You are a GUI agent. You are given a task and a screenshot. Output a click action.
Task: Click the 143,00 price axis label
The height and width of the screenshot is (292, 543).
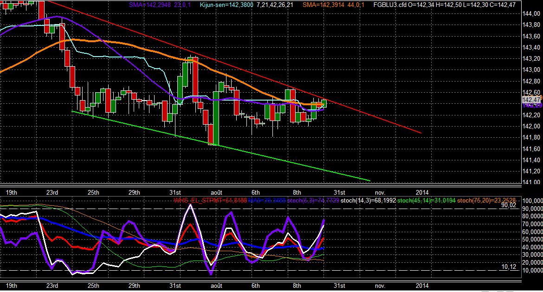tap(531, 70)
